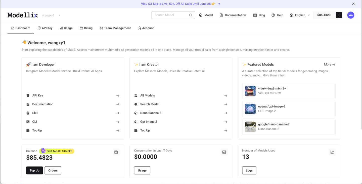Select the Team Management tab
Screen dimensions: 362x184
tap(115, 28)
